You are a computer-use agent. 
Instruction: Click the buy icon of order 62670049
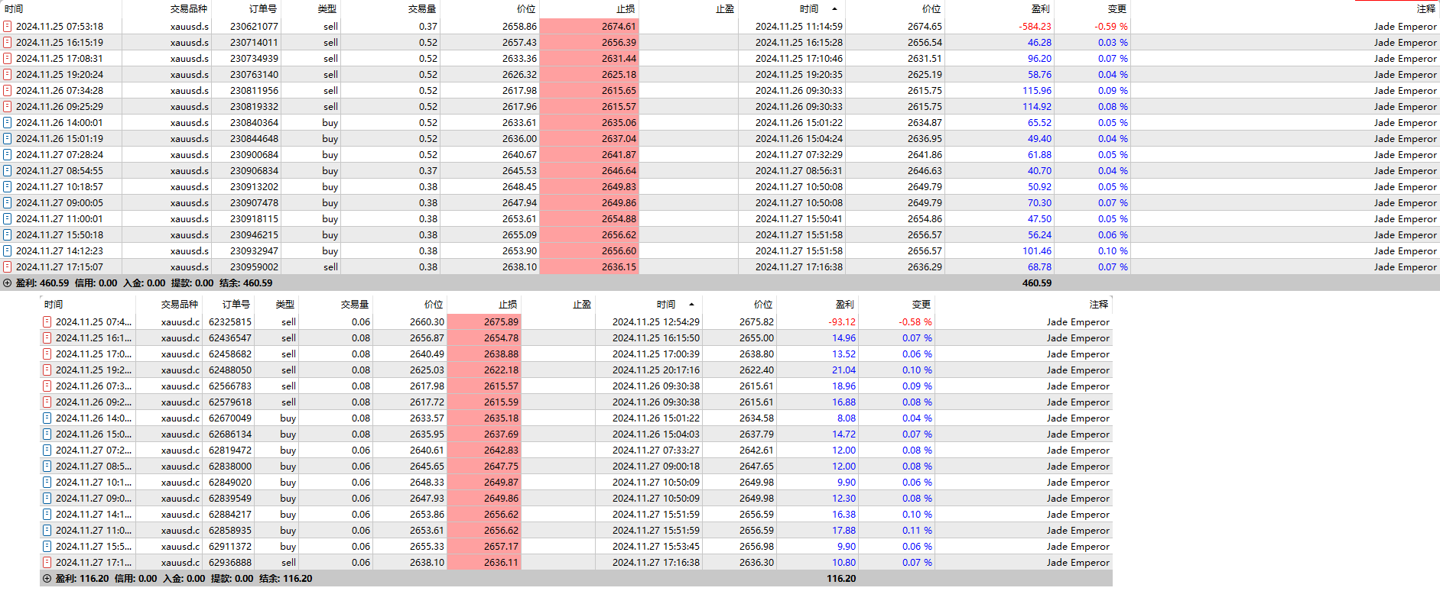47,418
